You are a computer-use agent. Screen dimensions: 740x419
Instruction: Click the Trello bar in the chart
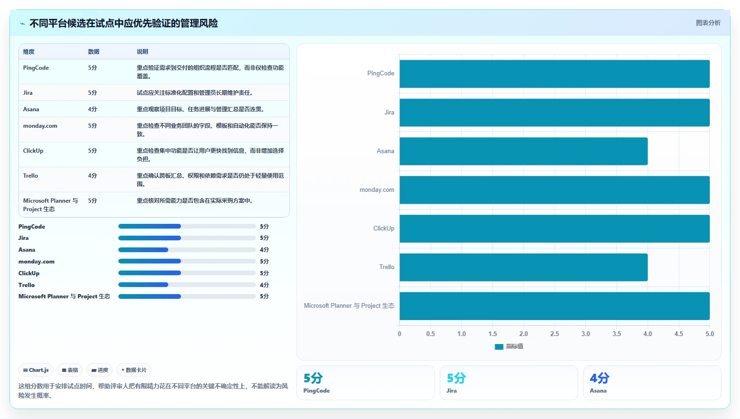[x=524, y=267]
